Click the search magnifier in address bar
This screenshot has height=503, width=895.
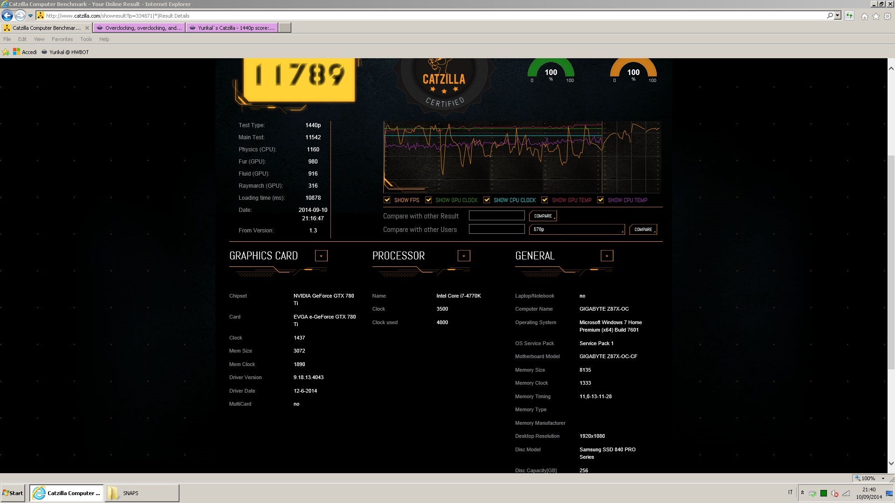pyautogui.click(x=830, y=15)
